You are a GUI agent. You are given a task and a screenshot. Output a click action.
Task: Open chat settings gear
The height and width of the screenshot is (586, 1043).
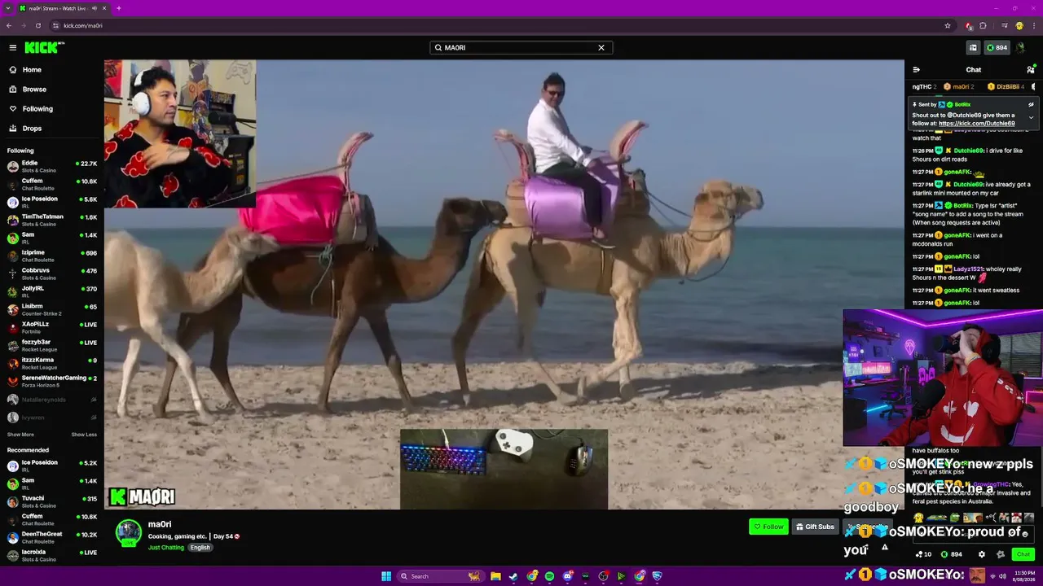982,554
